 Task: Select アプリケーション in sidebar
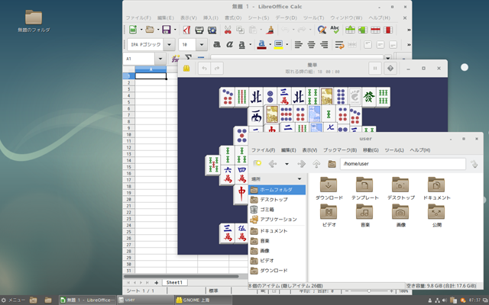coord(277,220)
